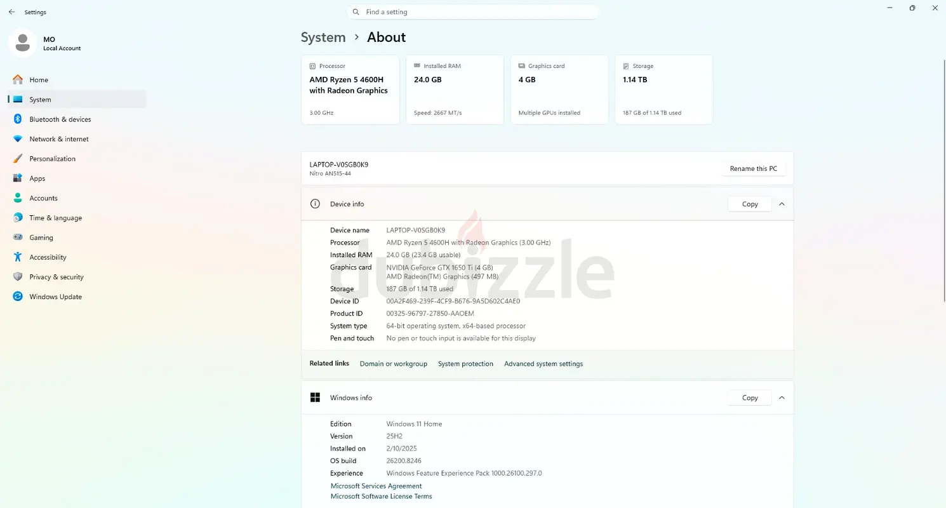Click the Installed RAM summary card
The height and width of the screenshot is (508, 946).
pyautogui.click(x=455, y=90)
